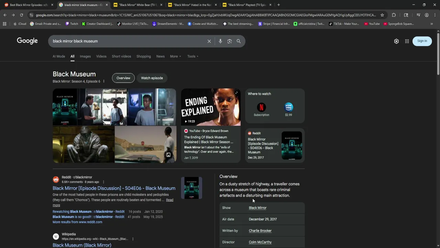The image size is (440, 248).
Task: Open the browser extensions puzzle icon
Action: point(394,15)
